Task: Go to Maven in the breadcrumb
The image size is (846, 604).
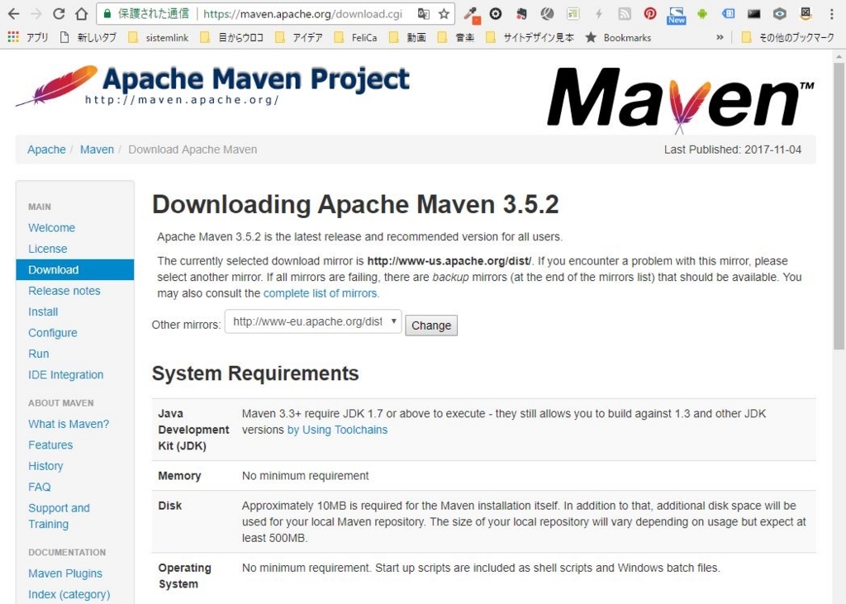Action: click(97, 150)
